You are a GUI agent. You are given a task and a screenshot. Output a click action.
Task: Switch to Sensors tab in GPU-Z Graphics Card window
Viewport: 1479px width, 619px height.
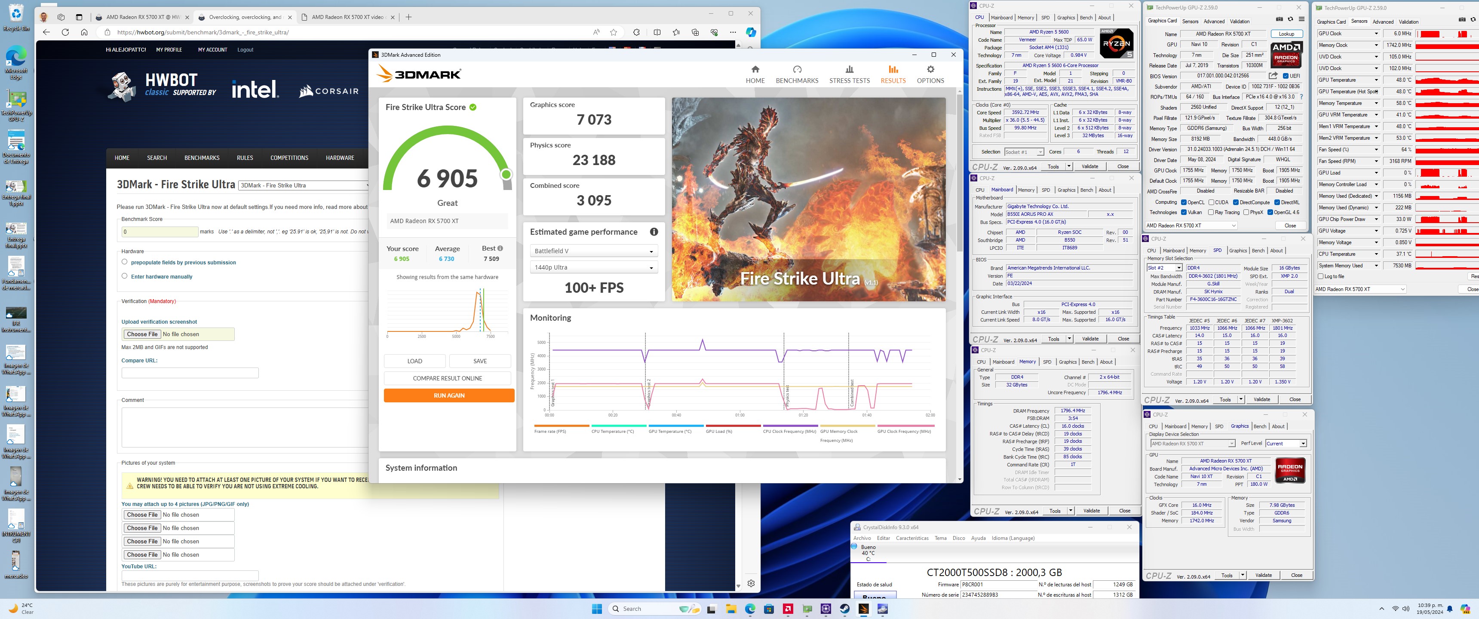pos(1190,21)
